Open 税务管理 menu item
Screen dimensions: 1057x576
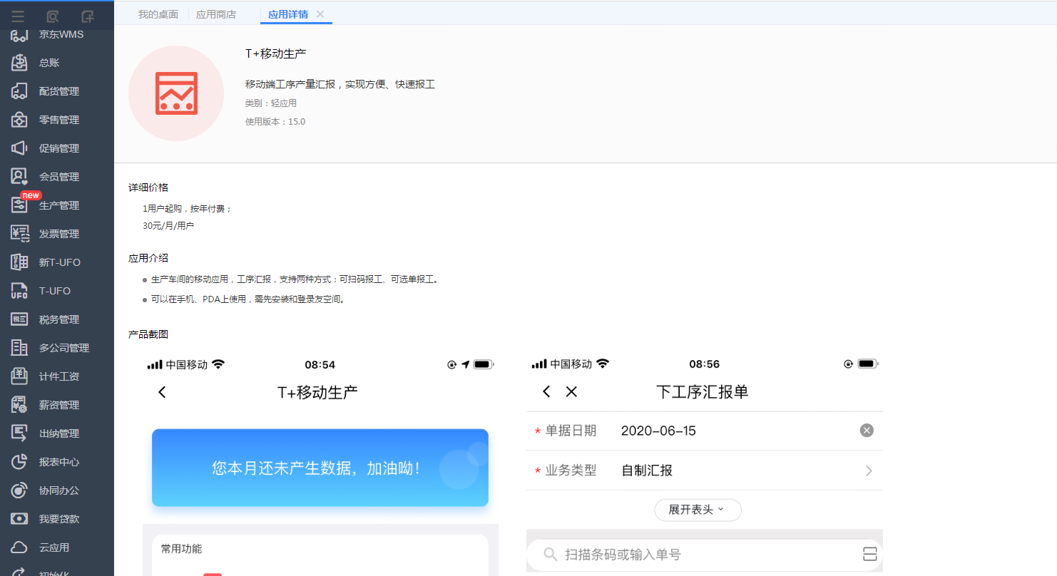(59, 319)
